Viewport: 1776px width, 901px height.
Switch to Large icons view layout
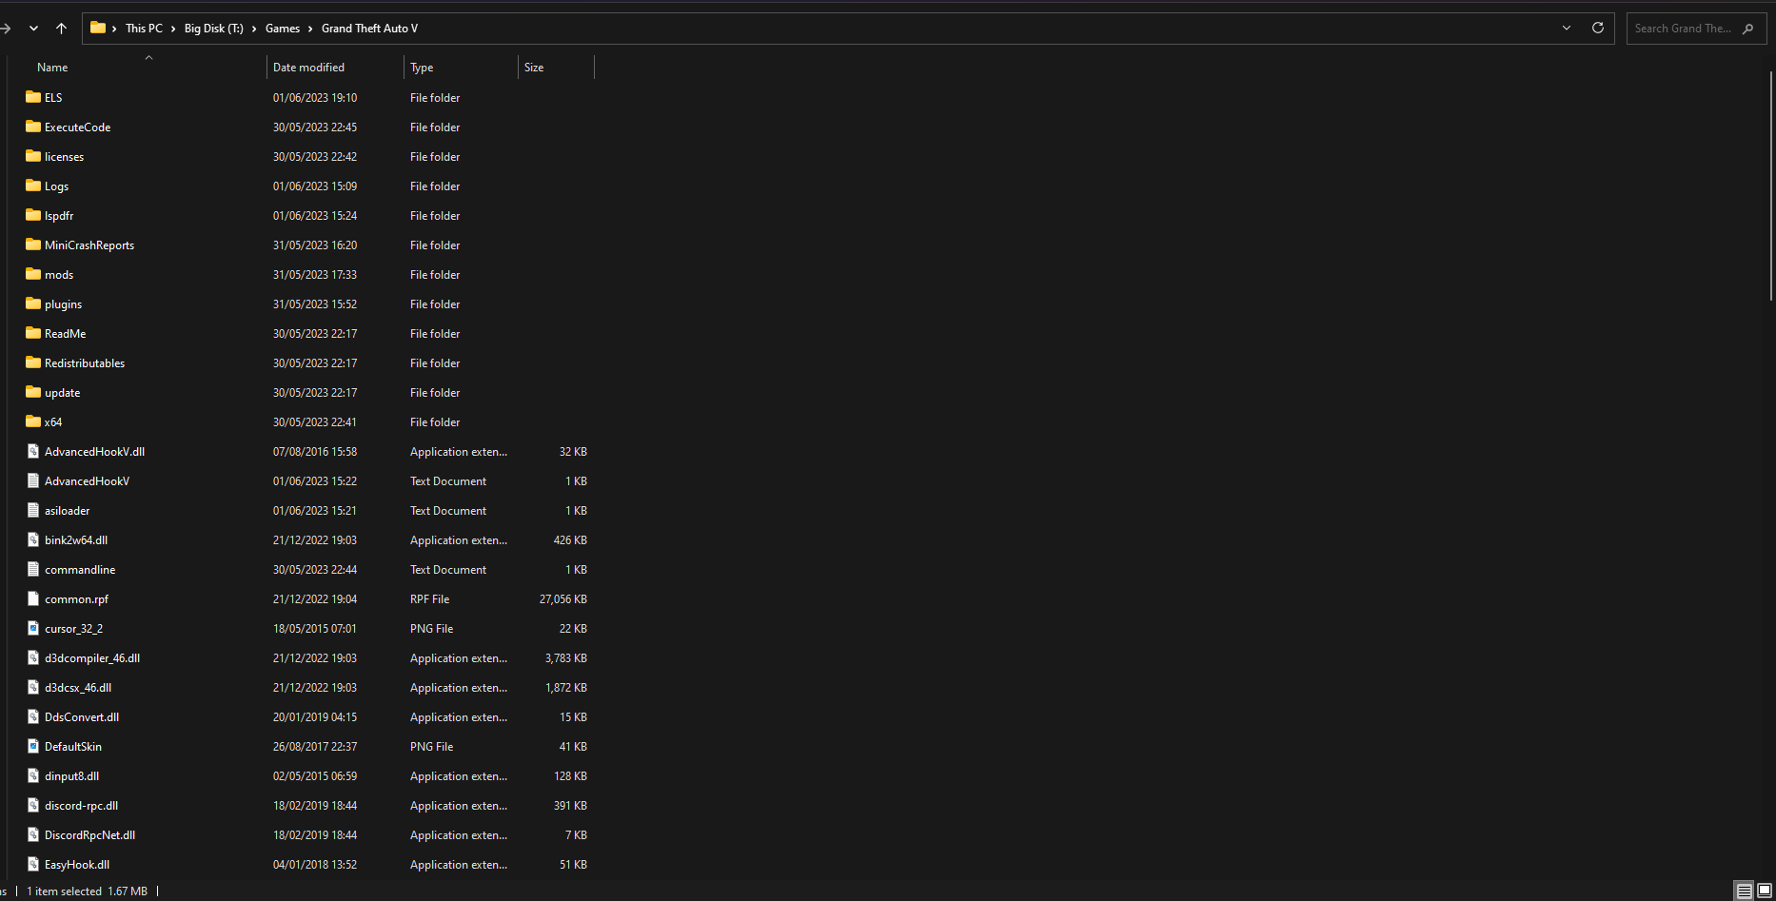coord(1764,891)
